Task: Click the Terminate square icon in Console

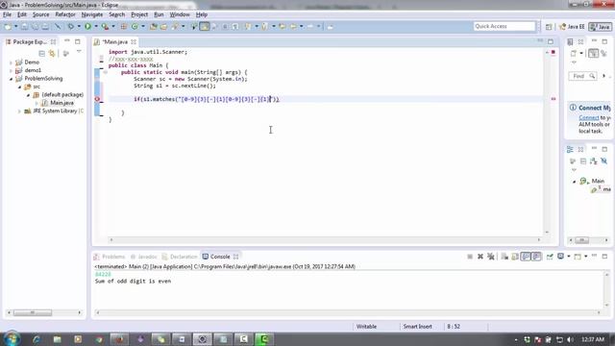Action: (470, 257)
